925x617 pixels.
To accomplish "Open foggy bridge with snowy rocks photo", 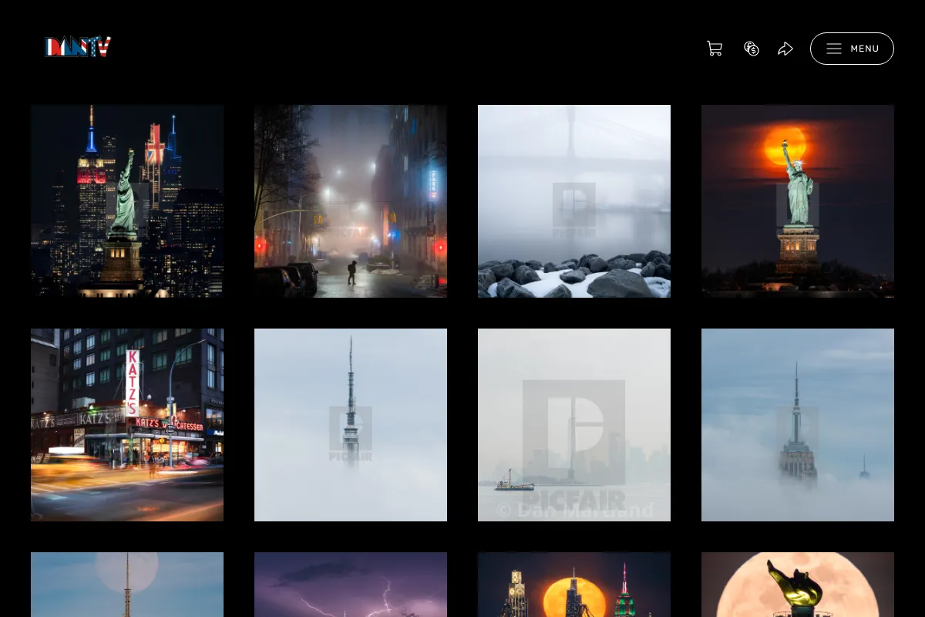I will coord(574,201).
